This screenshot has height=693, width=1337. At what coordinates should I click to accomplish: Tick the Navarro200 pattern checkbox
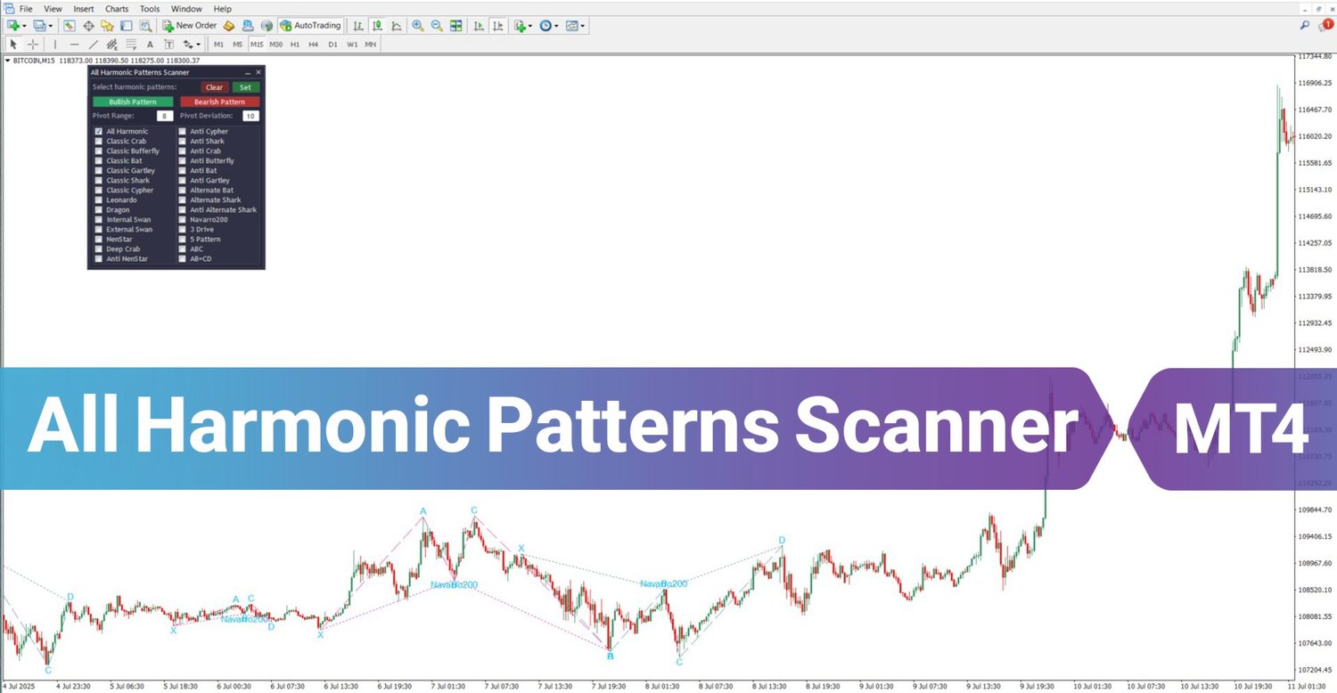click(182, 219)
